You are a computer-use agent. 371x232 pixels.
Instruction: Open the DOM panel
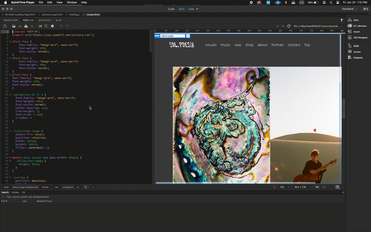pos(356,46)
